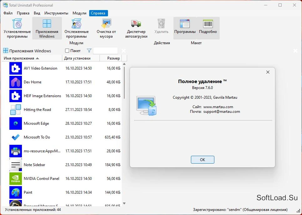Click the AV1 Video Extension app icon

(16, 68)
